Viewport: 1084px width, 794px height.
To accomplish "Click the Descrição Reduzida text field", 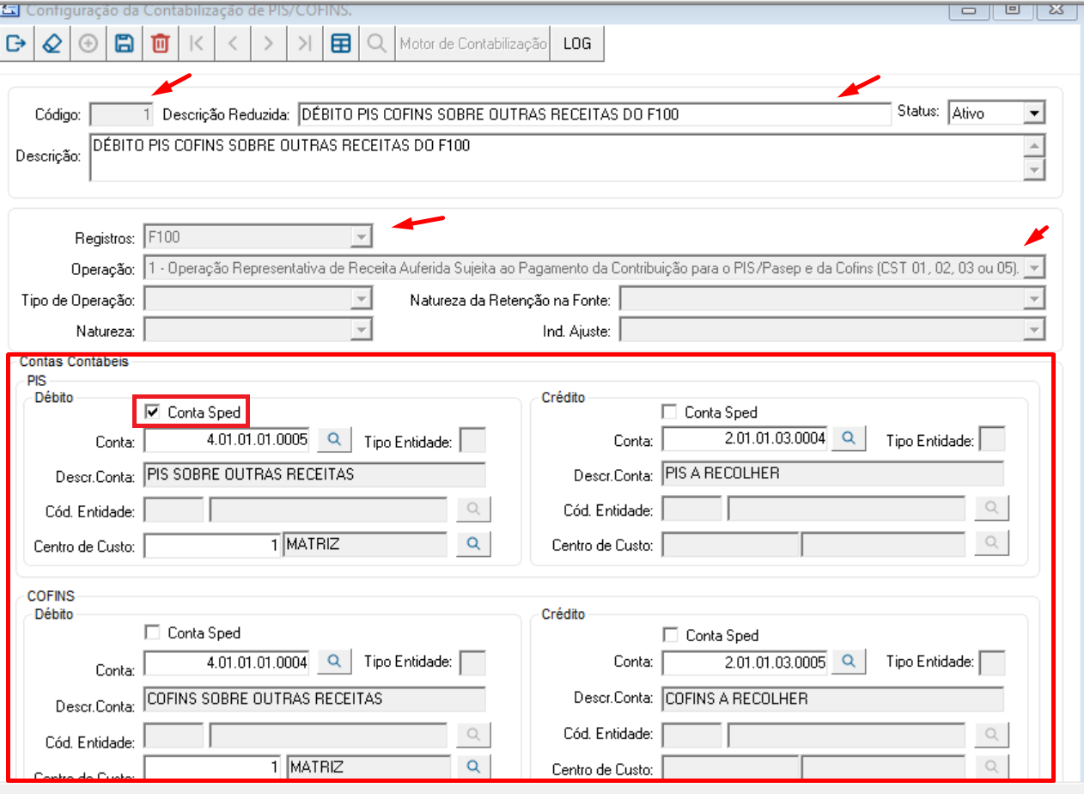I will (x=594, y=113).
